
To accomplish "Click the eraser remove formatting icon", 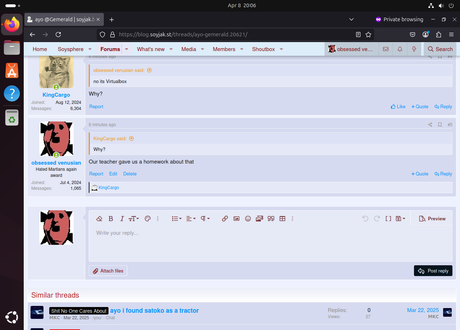I will pos(100,219).
